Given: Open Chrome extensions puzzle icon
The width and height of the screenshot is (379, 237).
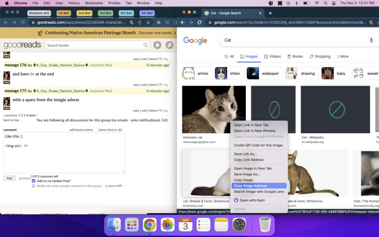Looking at the screenshot, I should (158, 23).
